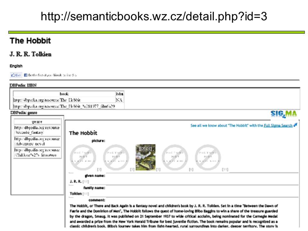Screen dimensions: 308x231
Task: Open The Hobbit book cover thumbnail
Action: (x=146, y=157)
